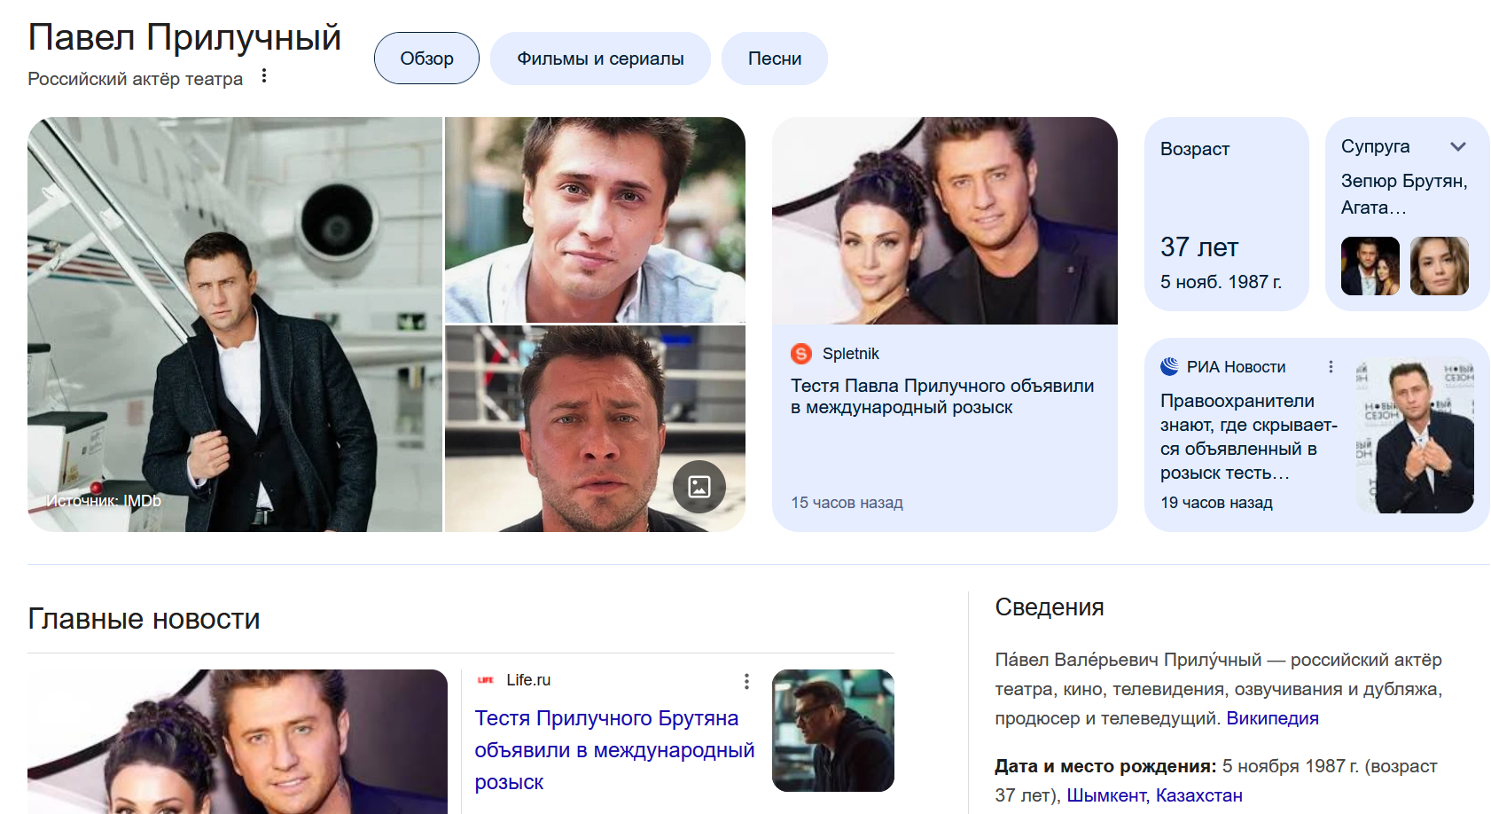The image size is (1491, 814).
Task: Click the РИА Новости logo icon
Action: tap(1169, 366)
